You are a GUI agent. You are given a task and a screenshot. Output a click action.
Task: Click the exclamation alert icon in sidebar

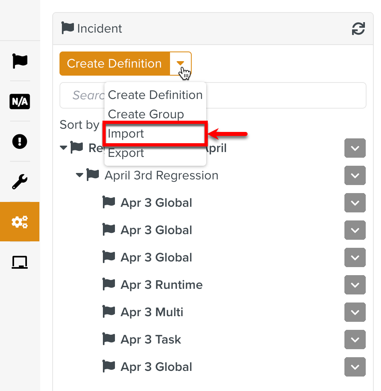(x=20, y=142)
